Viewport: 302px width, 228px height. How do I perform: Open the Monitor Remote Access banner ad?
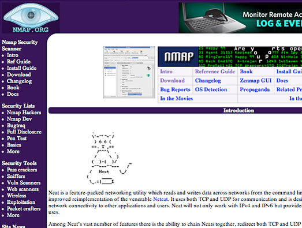click(x=240, y=18)
